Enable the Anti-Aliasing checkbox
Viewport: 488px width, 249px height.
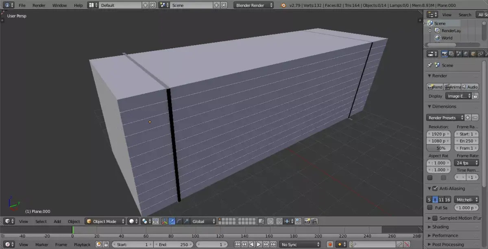pos(435,188)
